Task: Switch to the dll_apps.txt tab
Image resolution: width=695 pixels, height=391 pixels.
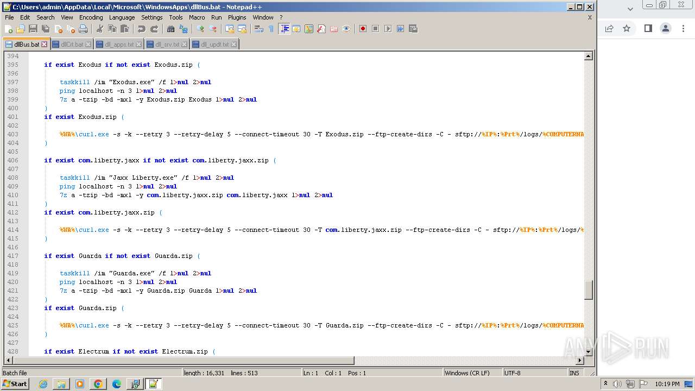Action: click(118, 45)
